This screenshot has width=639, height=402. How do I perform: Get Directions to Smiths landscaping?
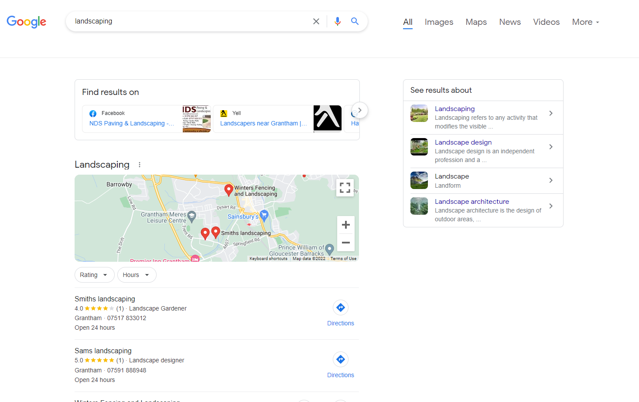tap(340, 307)
